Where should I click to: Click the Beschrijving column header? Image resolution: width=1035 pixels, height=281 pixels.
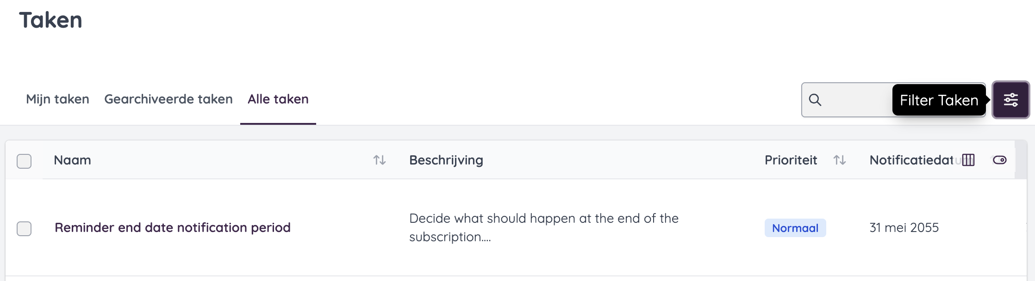click(446, 160)
